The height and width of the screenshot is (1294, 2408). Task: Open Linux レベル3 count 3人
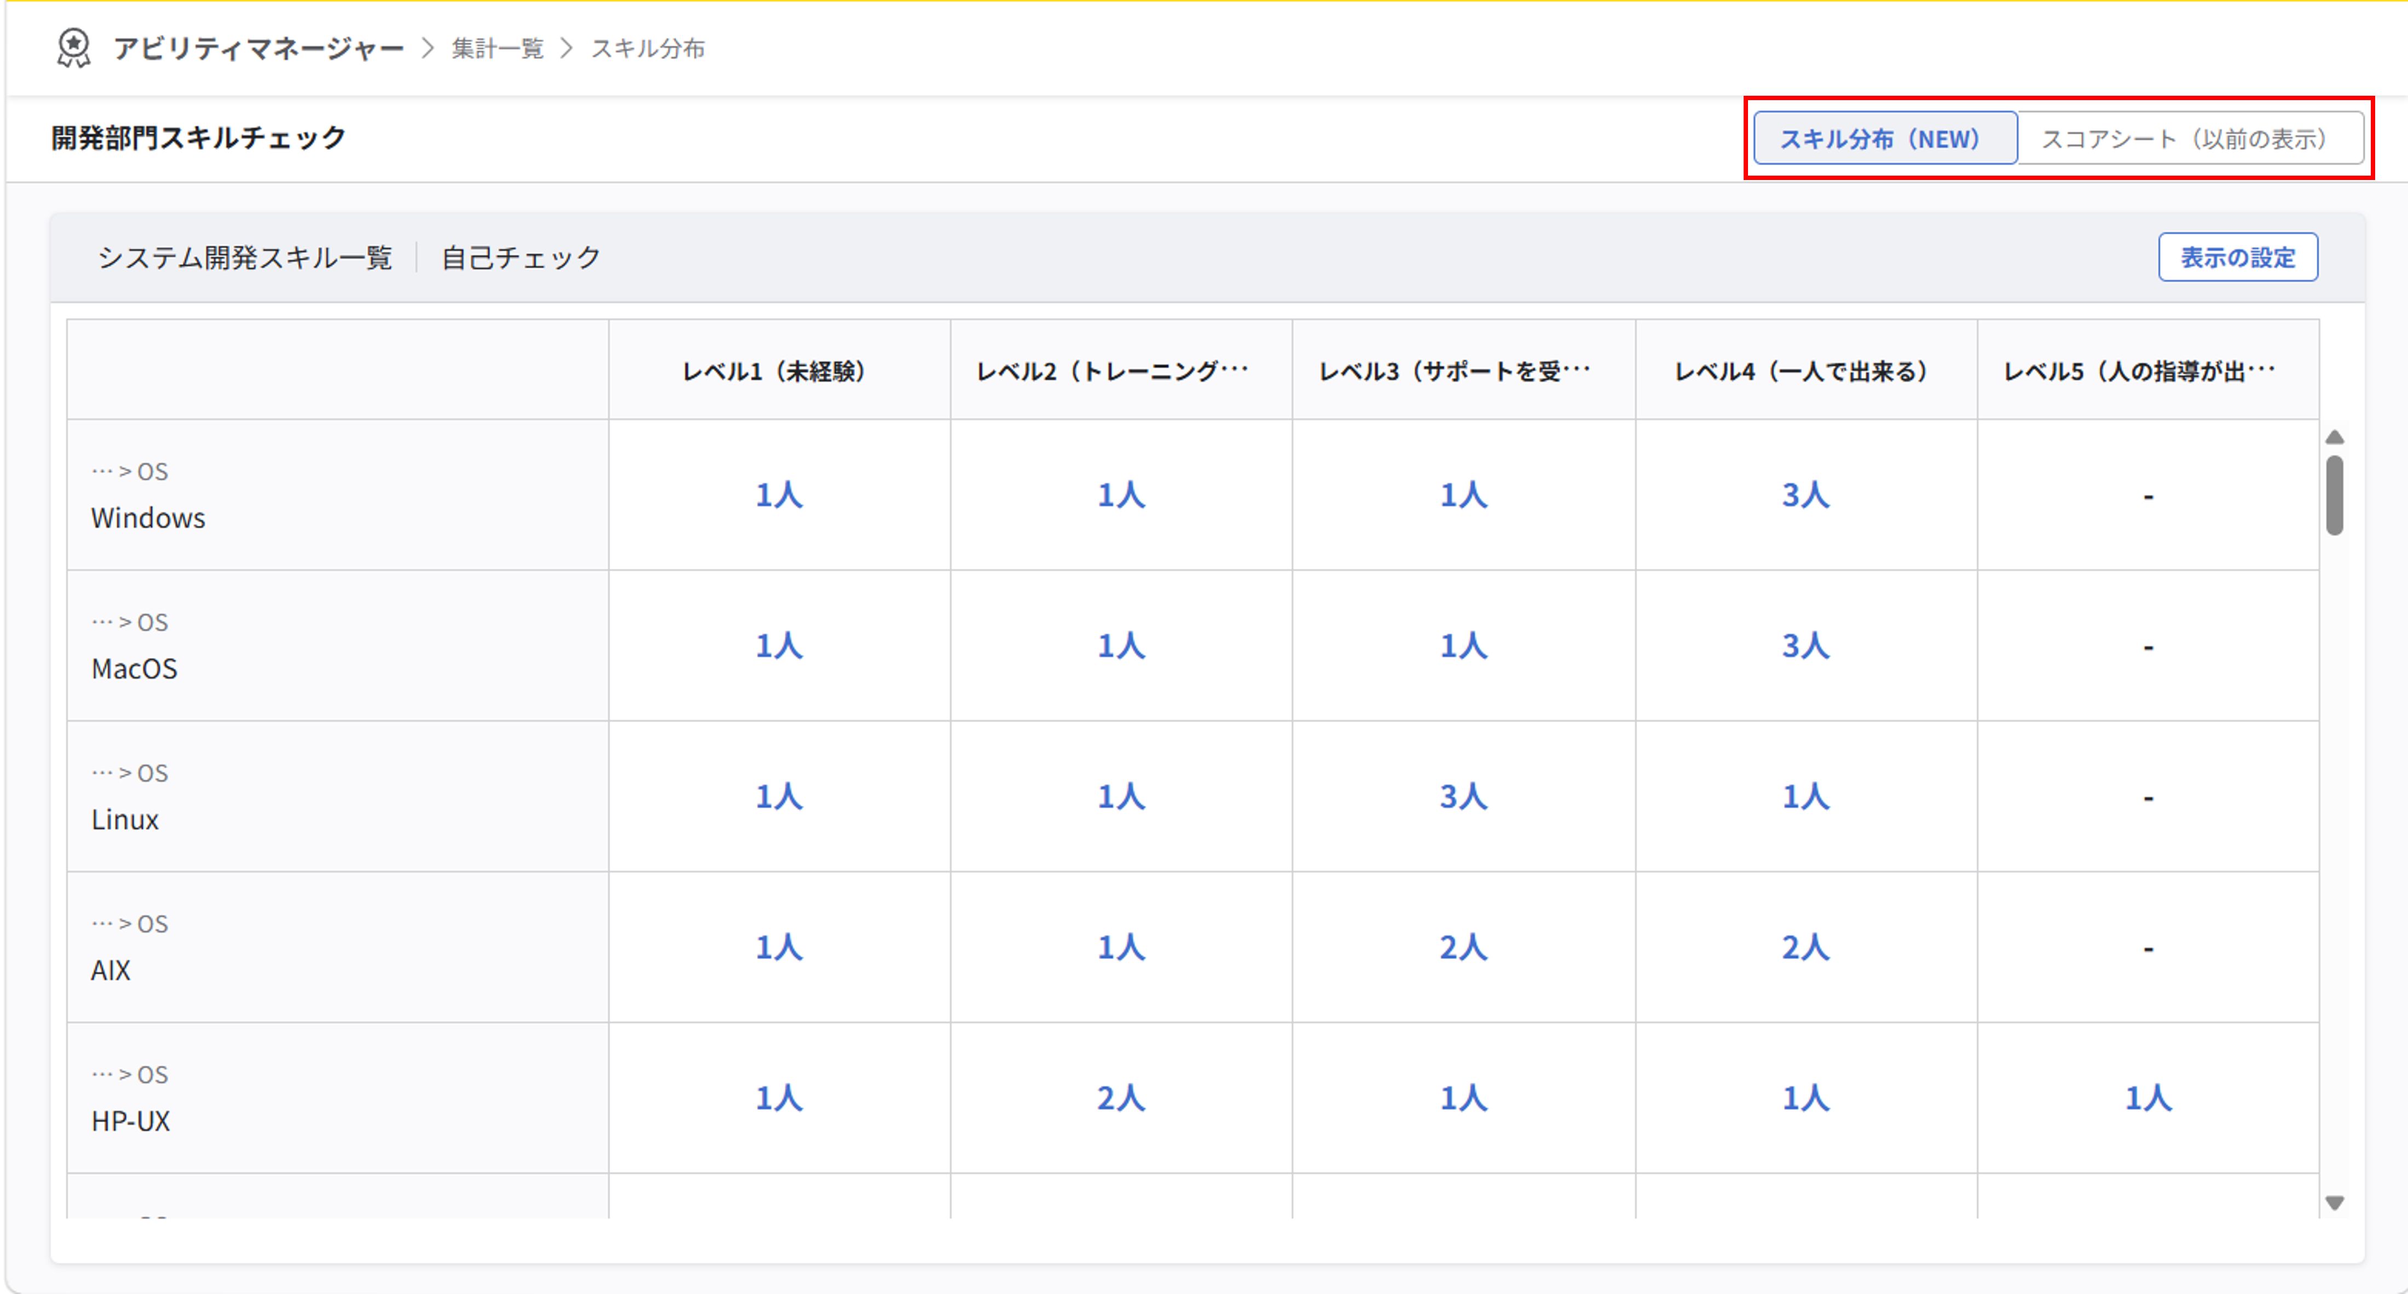[x=1464, y=796]
